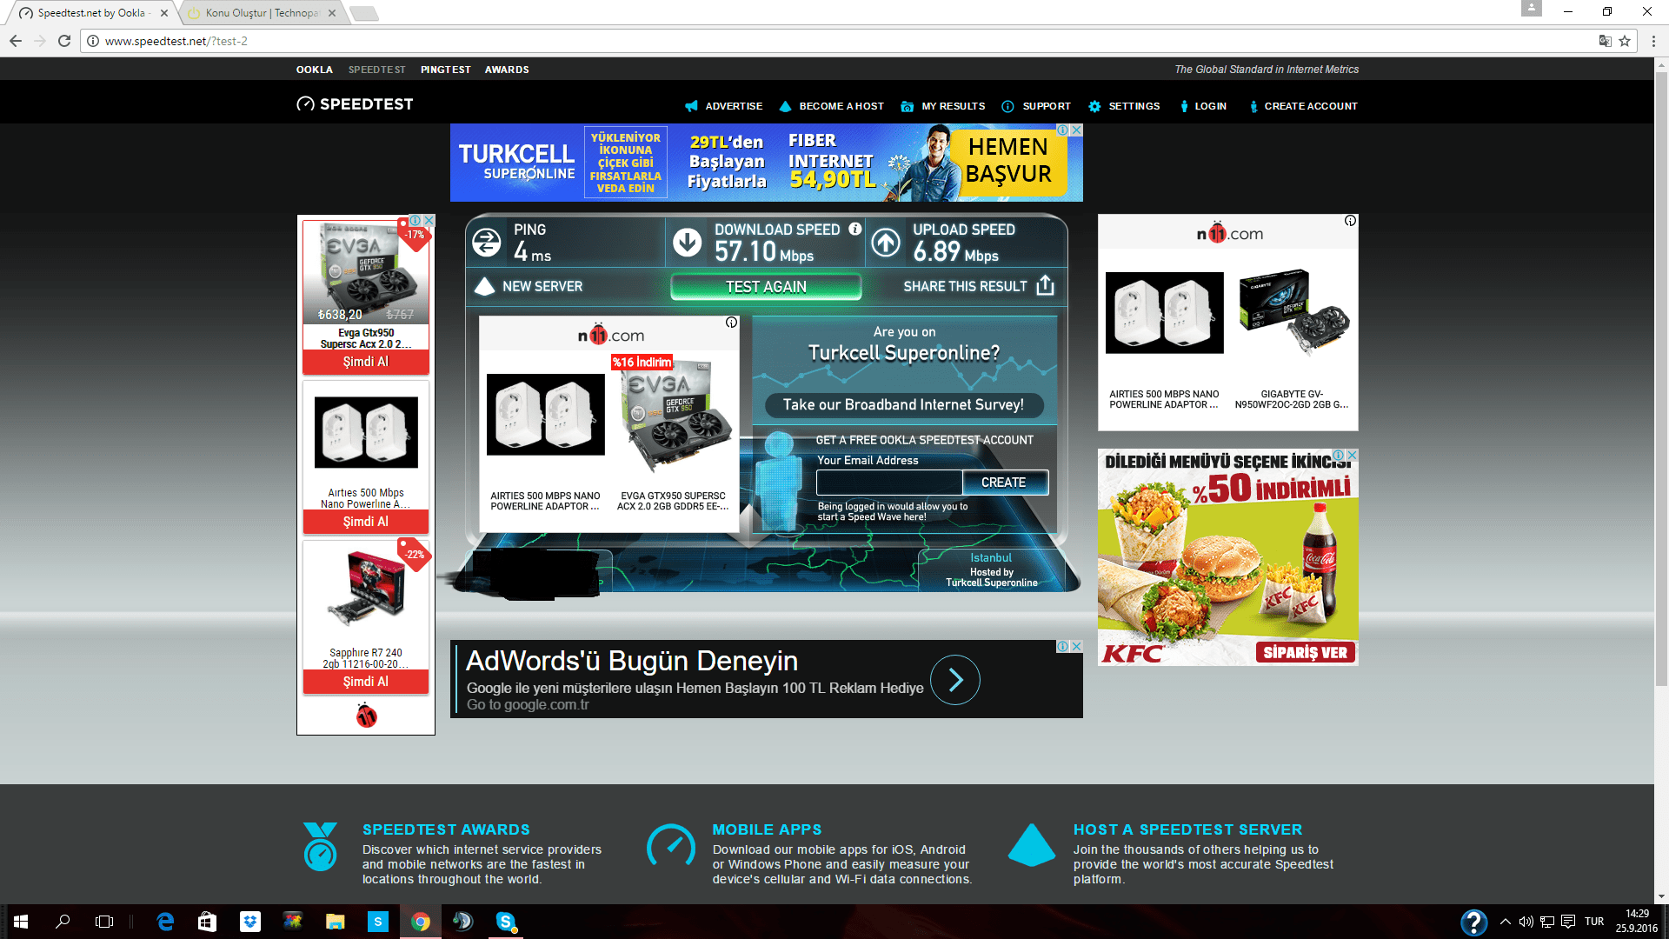Click the Email Address input field

pyautogui.click(x=888, y=482)
